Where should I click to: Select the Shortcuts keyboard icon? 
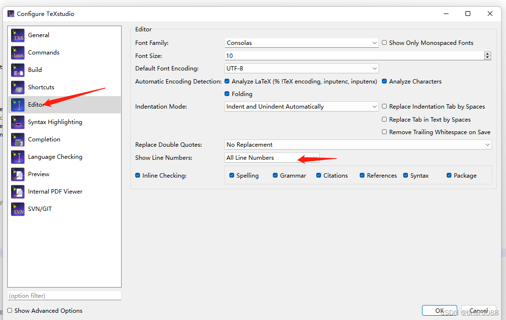click(18, 87)
